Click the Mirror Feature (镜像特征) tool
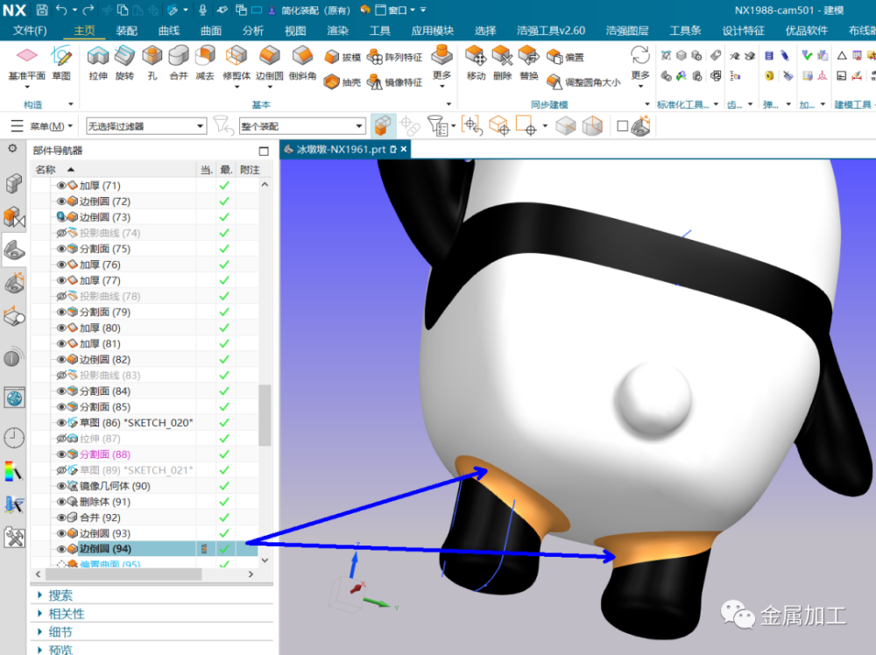Viewport: 876px width, 655px height. [x=394, y=82]
